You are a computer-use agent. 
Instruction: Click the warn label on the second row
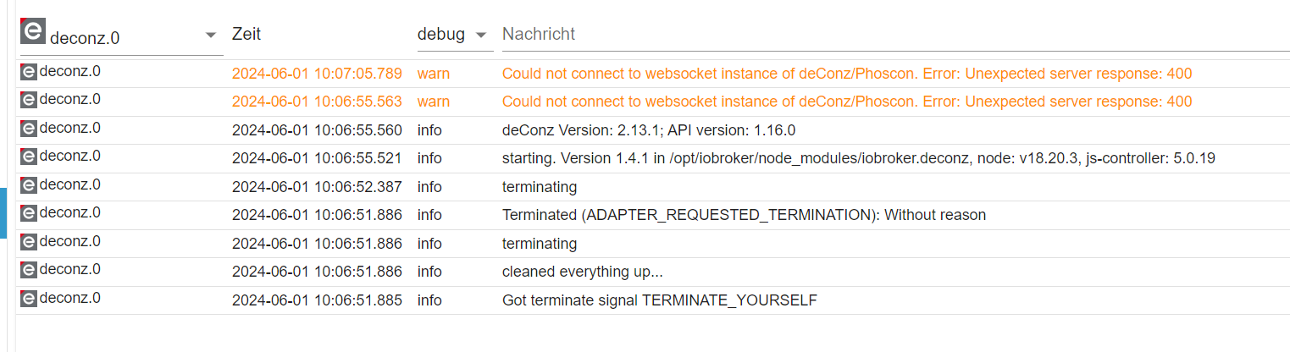pos(434,102)
